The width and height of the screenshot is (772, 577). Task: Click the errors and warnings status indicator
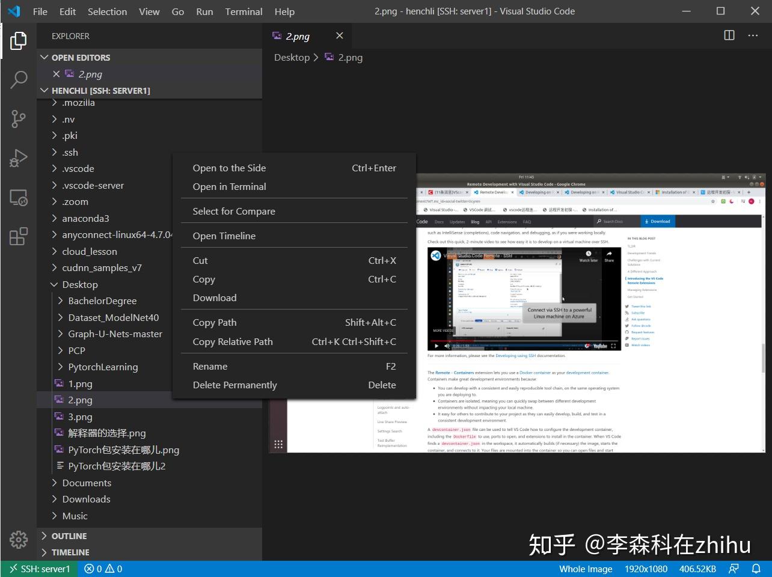102,568
